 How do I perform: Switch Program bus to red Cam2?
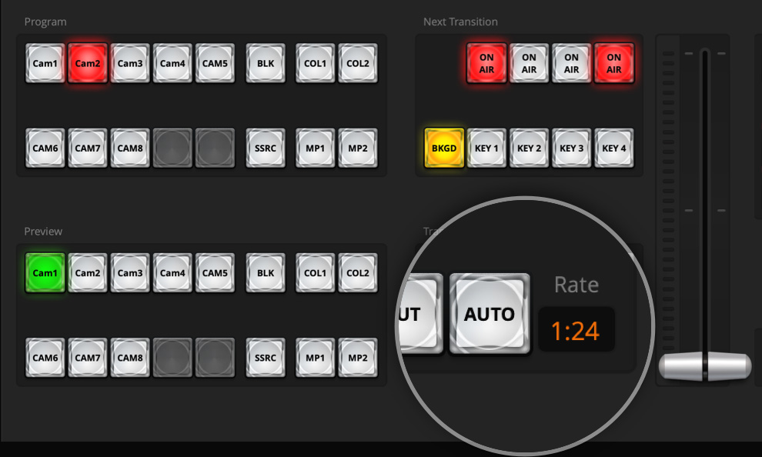pyautogui.click(x=88, y=63)
